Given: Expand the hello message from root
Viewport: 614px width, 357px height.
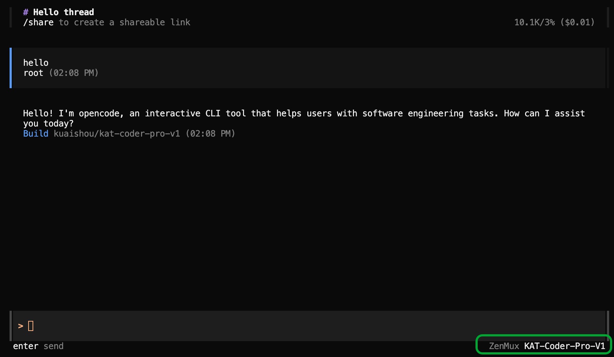Looking at the screenshot, I should (35, 63).
